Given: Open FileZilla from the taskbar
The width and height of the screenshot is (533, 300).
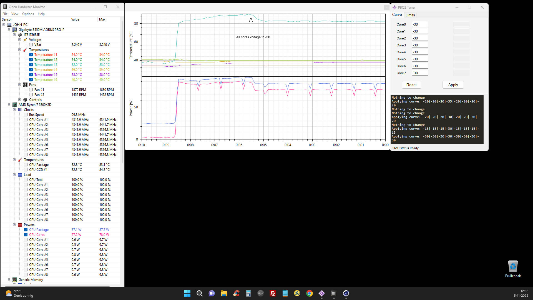Looking at the screenshot, I should tap(273, 293).
